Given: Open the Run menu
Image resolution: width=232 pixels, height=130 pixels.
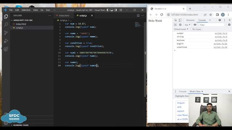Looking at the screenshot, I should (48, 10).
